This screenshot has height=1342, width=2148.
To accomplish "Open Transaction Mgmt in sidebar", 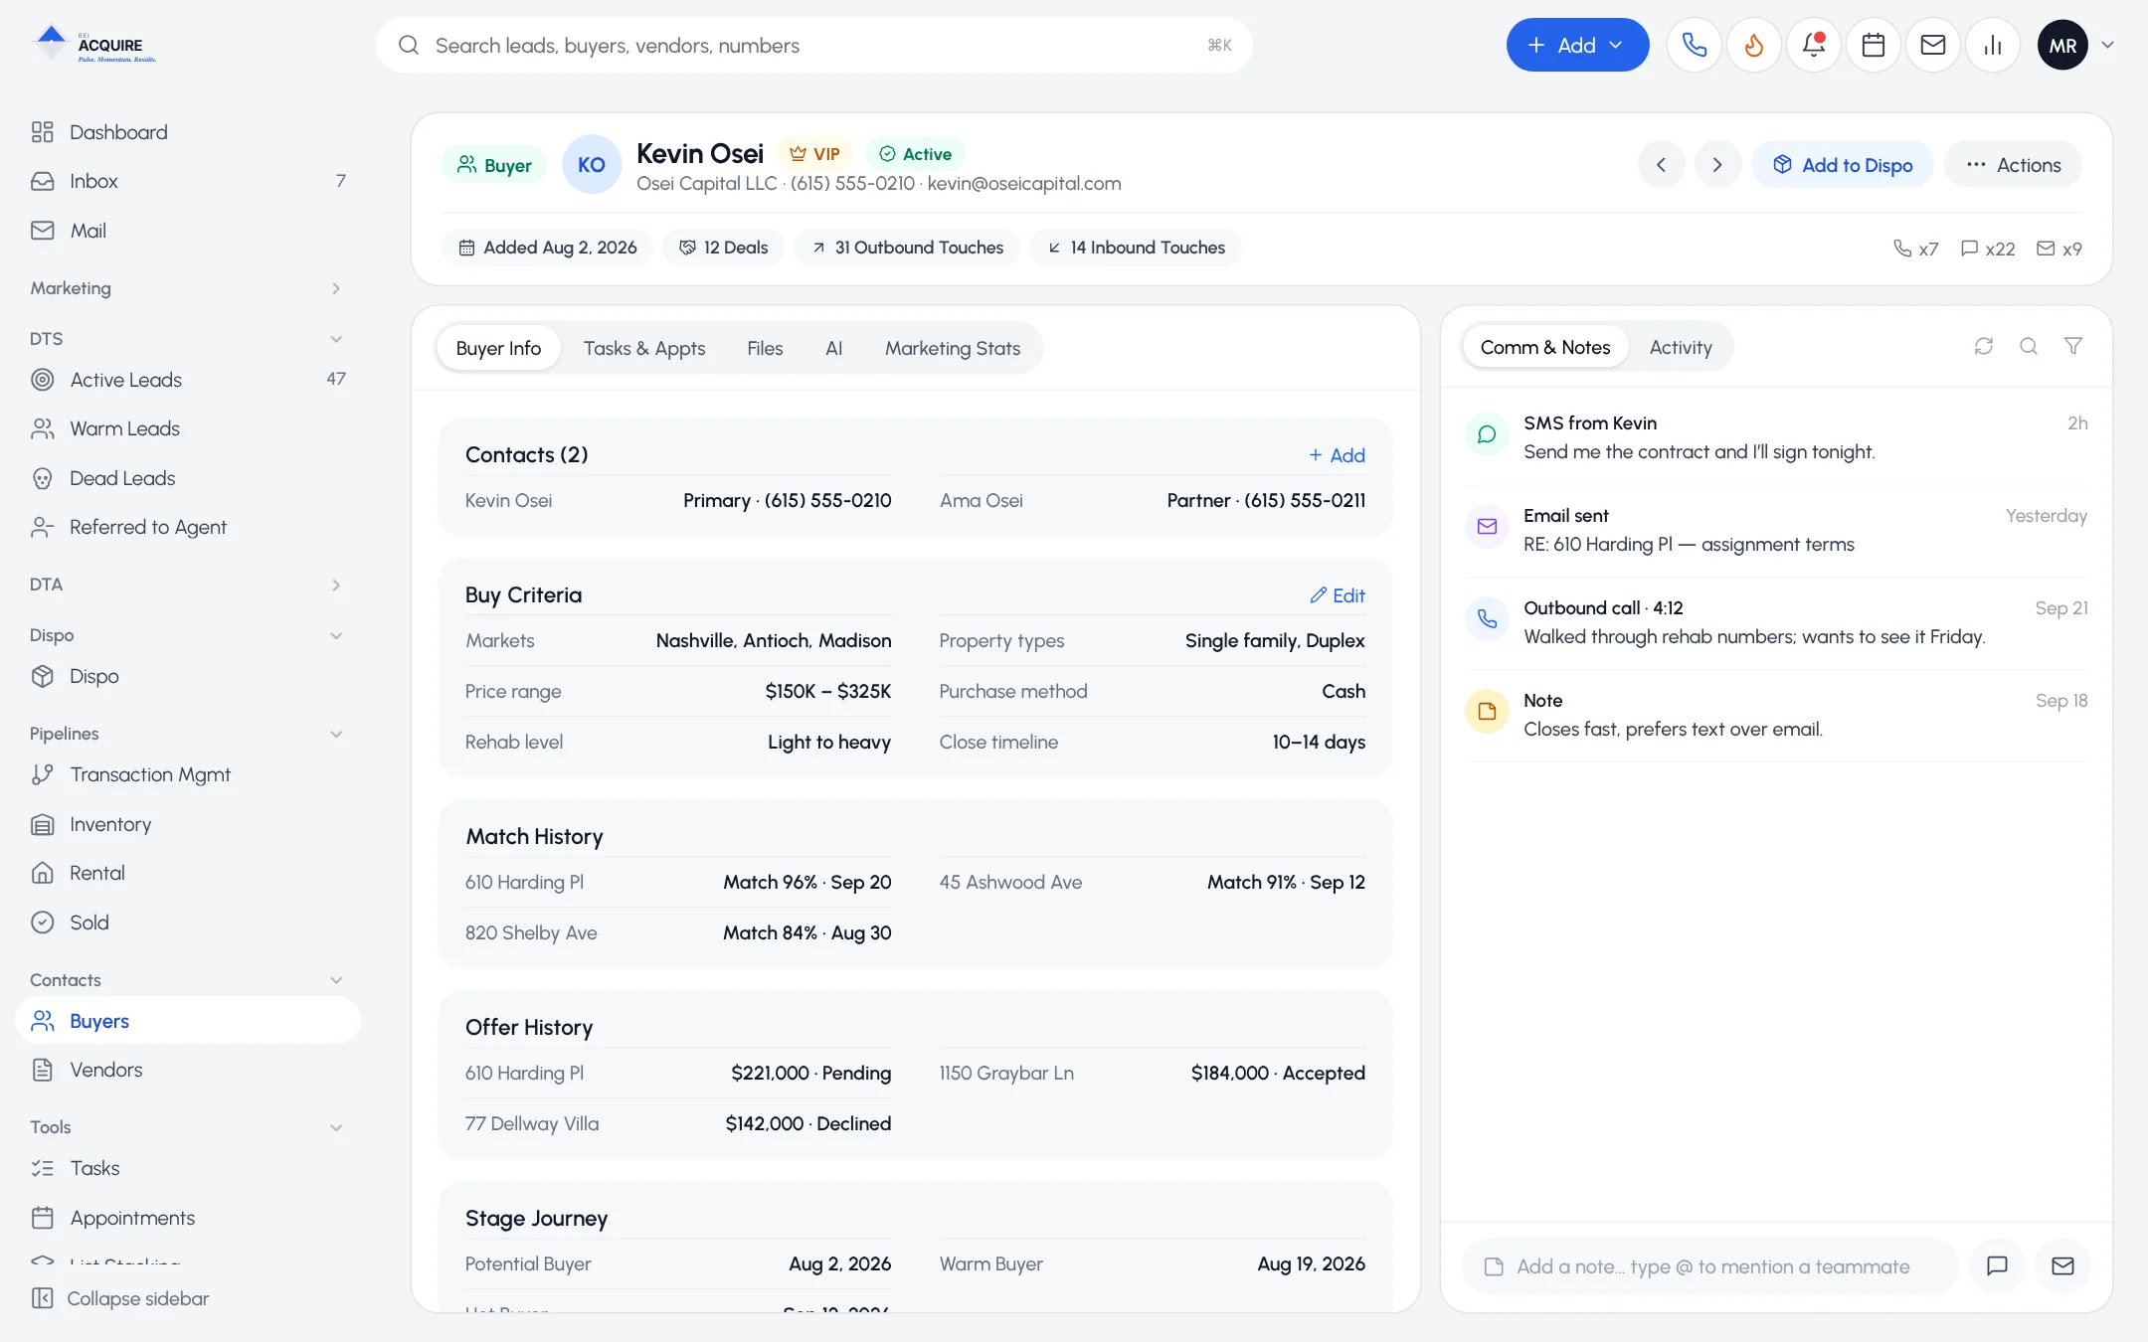I will click(187, 774).
